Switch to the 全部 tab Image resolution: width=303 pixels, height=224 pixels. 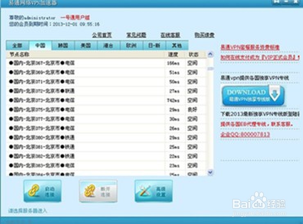coord(17,45)
